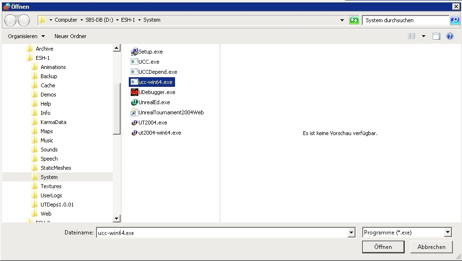Refresh the current folder view

click(x=354, y=20)
